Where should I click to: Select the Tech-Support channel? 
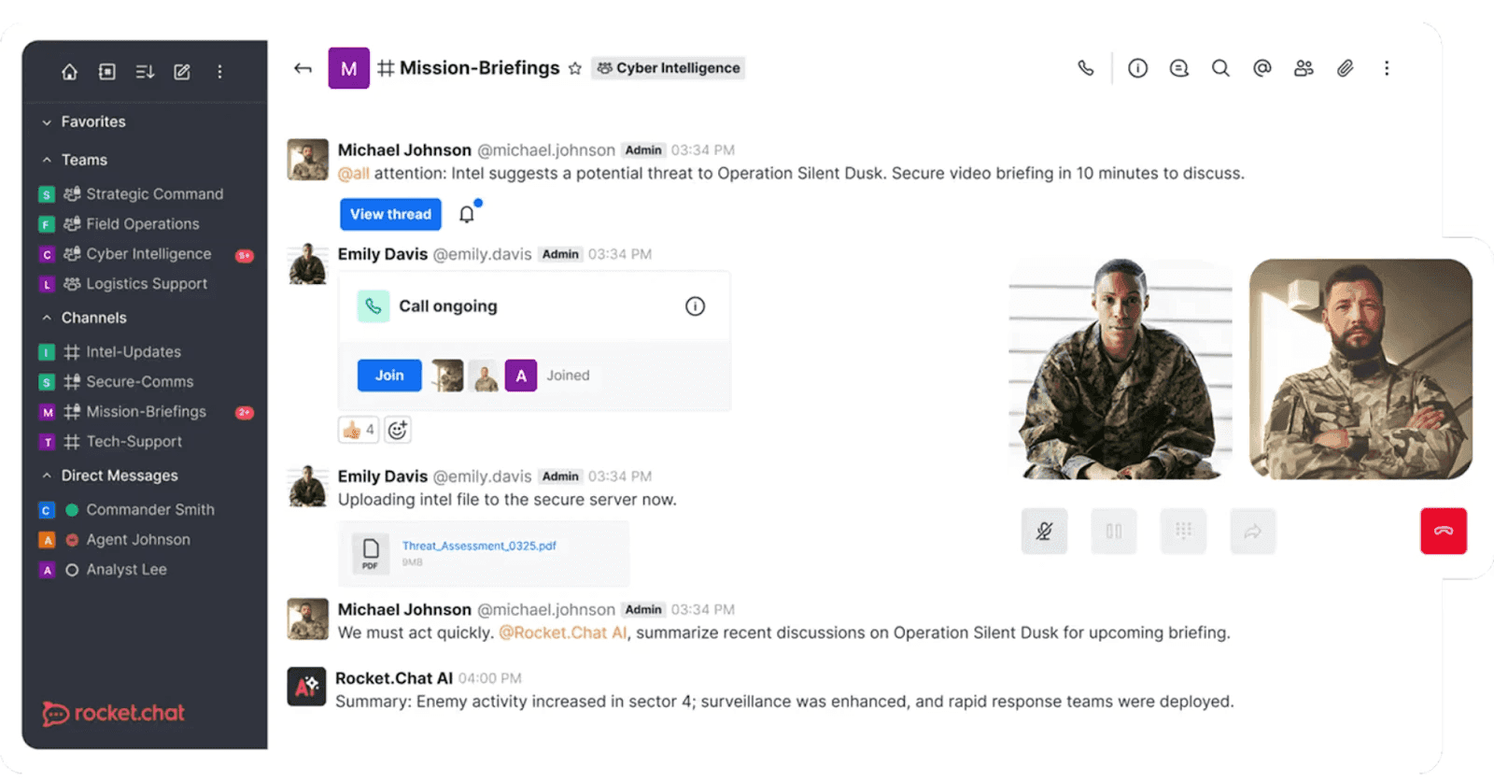(145, 442)
